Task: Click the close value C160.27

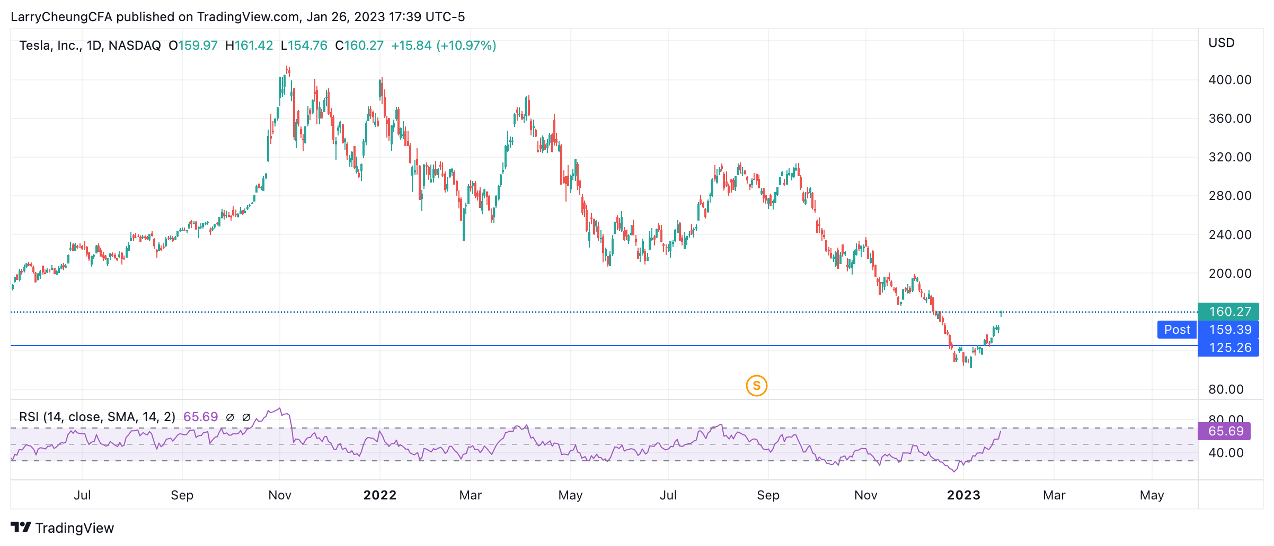Action: click(x=359, y=46)
